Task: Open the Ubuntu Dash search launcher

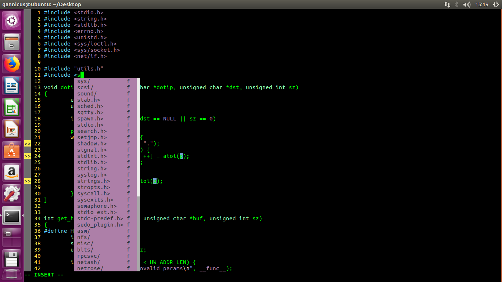Action: 12,21
